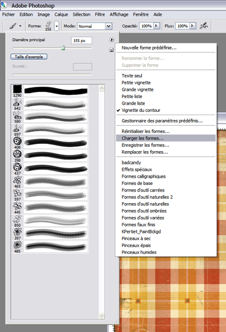Click the Brush tool preset icon
The width and height of the screenshot is (226, 332).
pos(13,26)
